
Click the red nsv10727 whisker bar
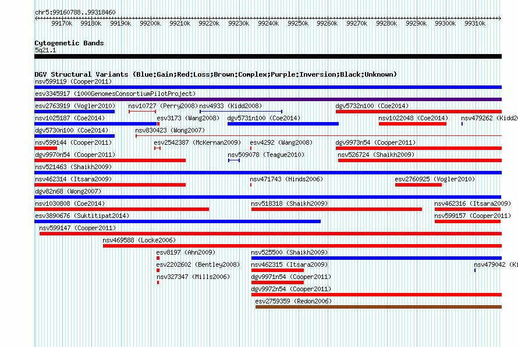143,112
